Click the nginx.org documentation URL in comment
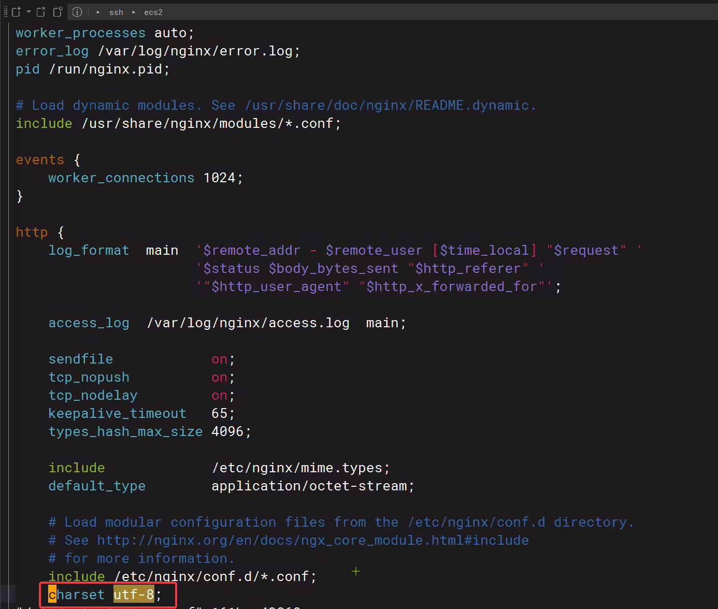 tap(313, 540)
